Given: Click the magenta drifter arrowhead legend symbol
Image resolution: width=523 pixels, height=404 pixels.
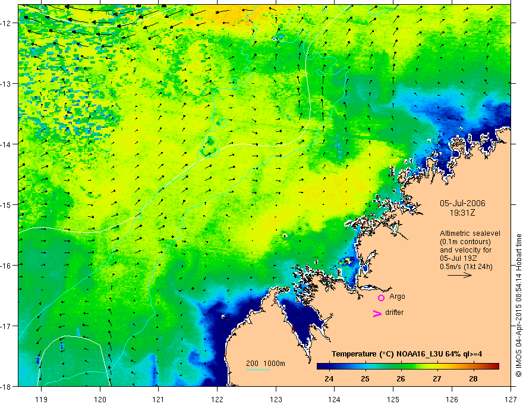Looking at the screenshot, I should click(x=377, y=313).
